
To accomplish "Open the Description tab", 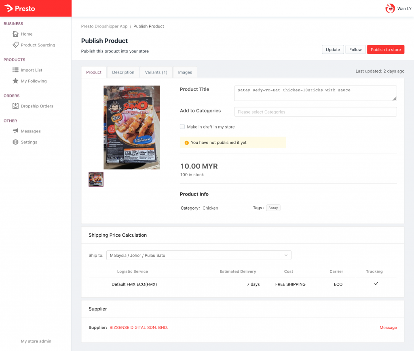I will pos(123,72).
